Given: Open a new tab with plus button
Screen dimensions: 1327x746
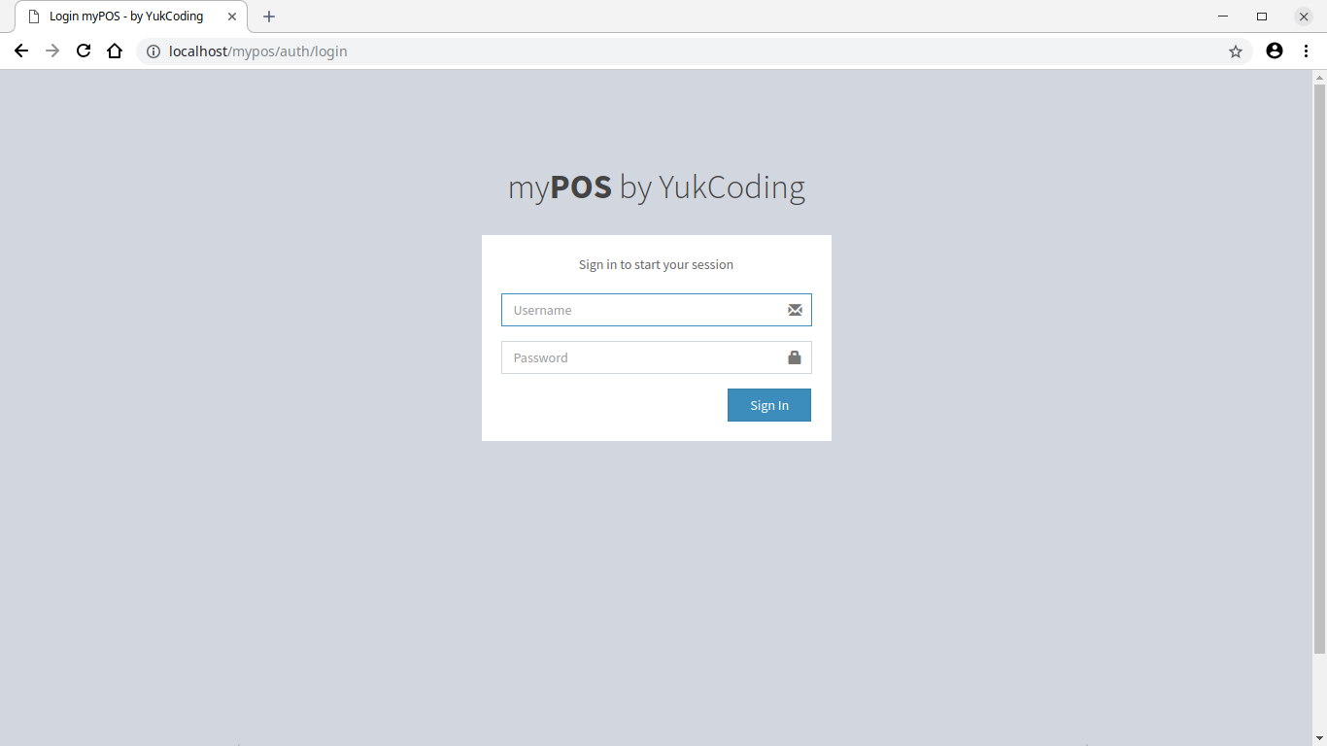Looking at the screenshot, I should pyautogui.click(x=269, y=17).
